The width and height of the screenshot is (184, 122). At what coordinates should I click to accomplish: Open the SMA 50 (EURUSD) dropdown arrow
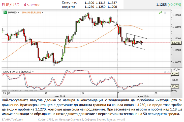43,12
